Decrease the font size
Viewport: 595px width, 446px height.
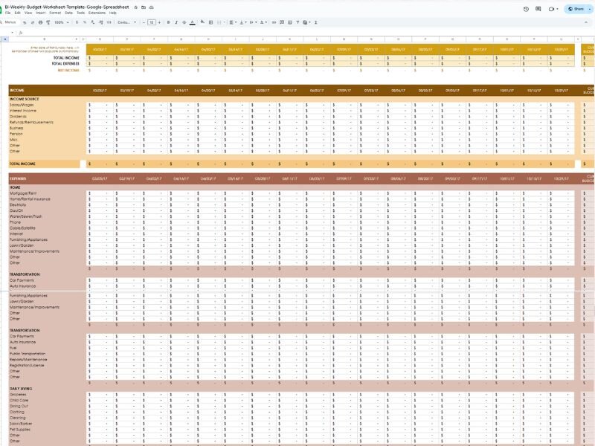click(x=144, y=22)
